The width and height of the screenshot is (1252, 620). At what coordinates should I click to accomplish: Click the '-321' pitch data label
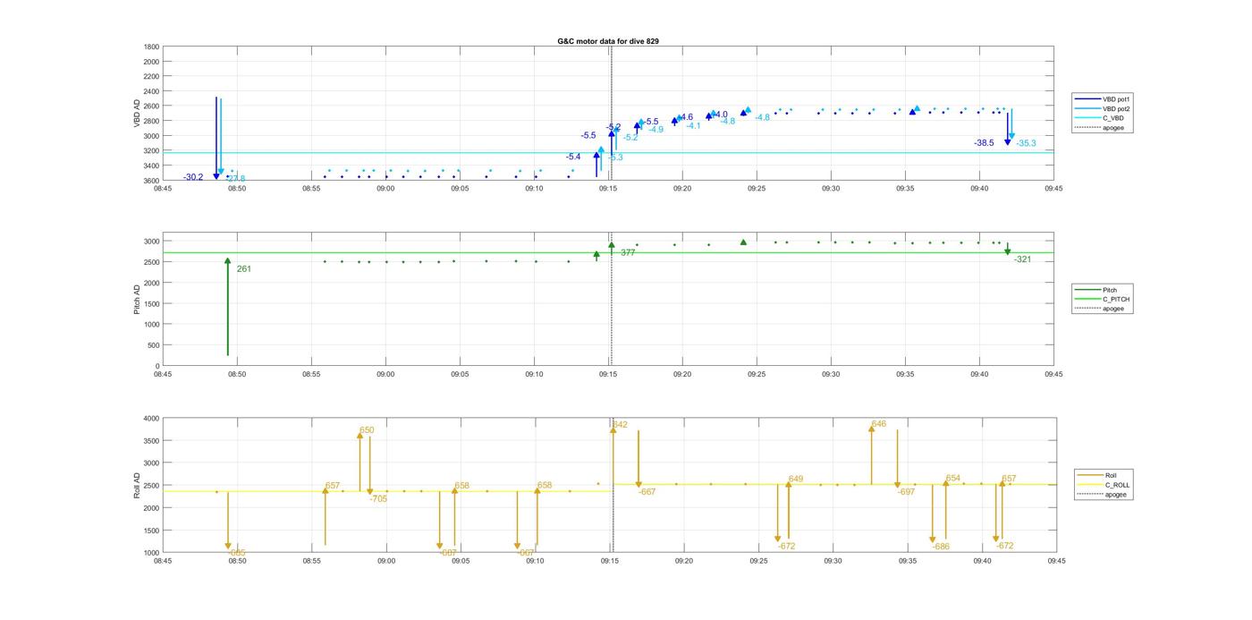(x=1022, y=259)
